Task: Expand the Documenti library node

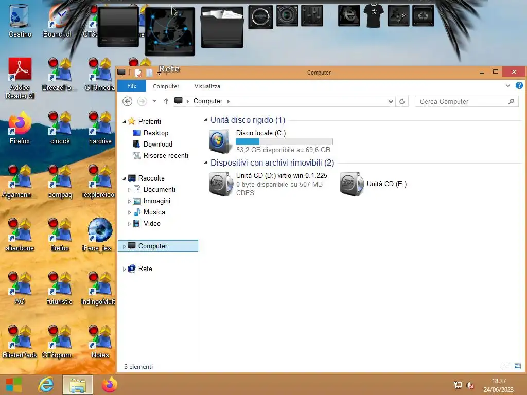Action: (x=129, y=190)
